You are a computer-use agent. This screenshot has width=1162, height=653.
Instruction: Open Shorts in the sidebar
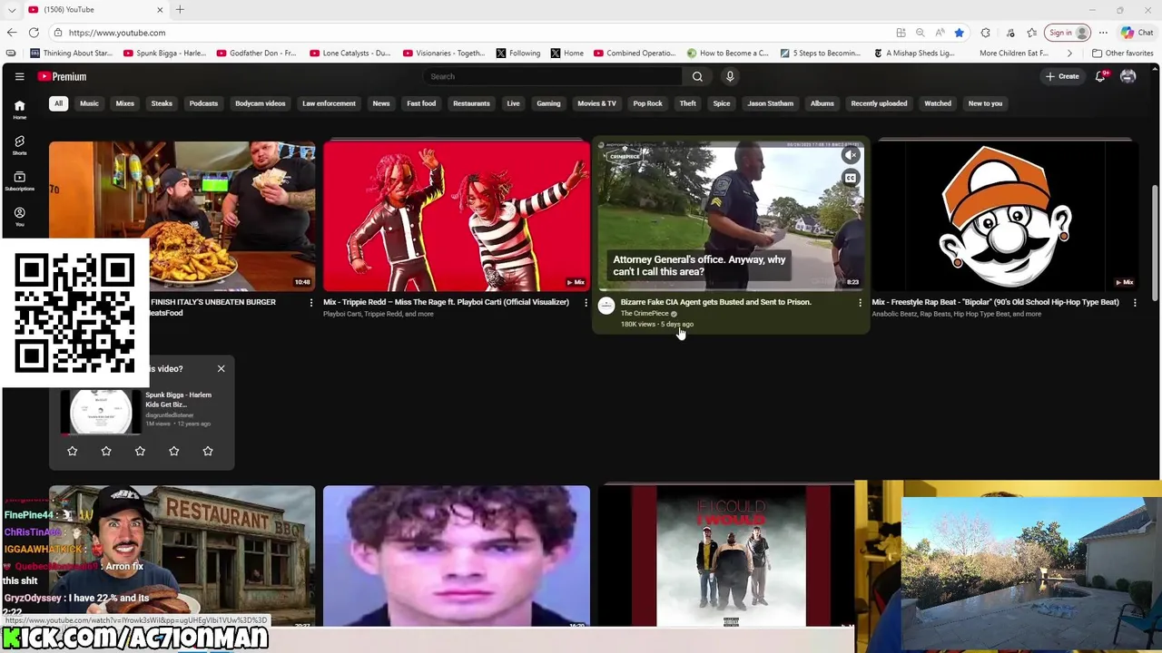pos(19,145)
